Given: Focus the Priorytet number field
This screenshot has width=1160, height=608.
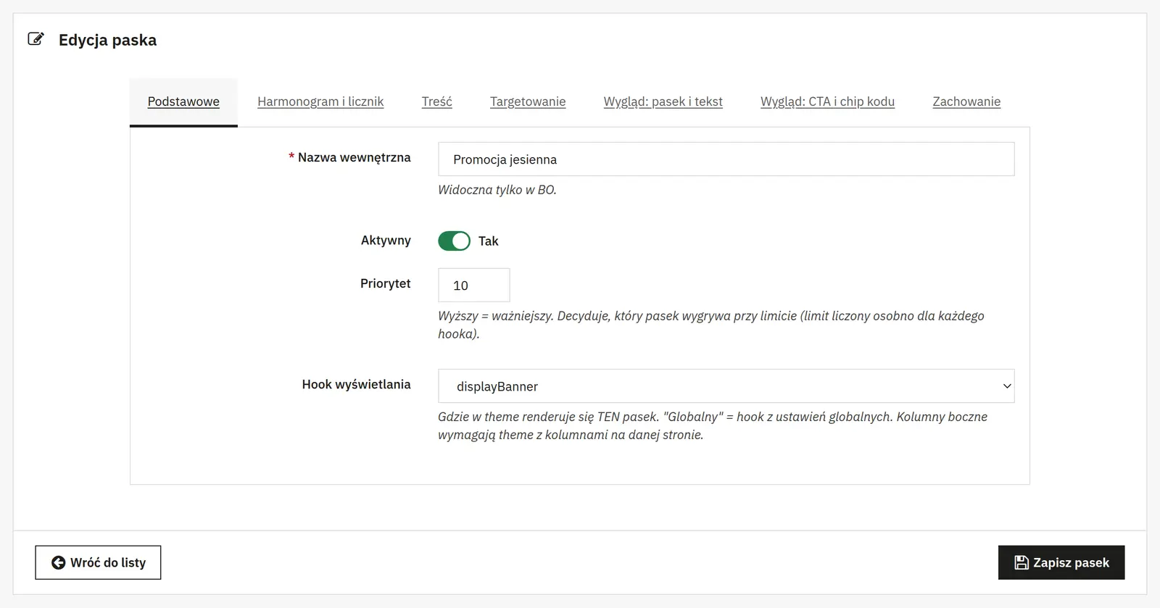Looking at the screenshot, I should [x=473, y=285].
